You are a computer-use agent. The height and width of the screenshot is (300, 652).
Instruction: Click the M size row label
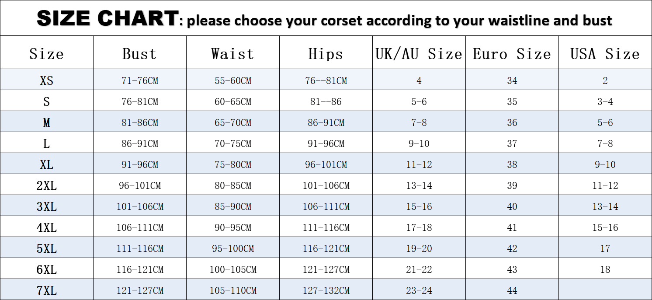(x=47, y=122)
